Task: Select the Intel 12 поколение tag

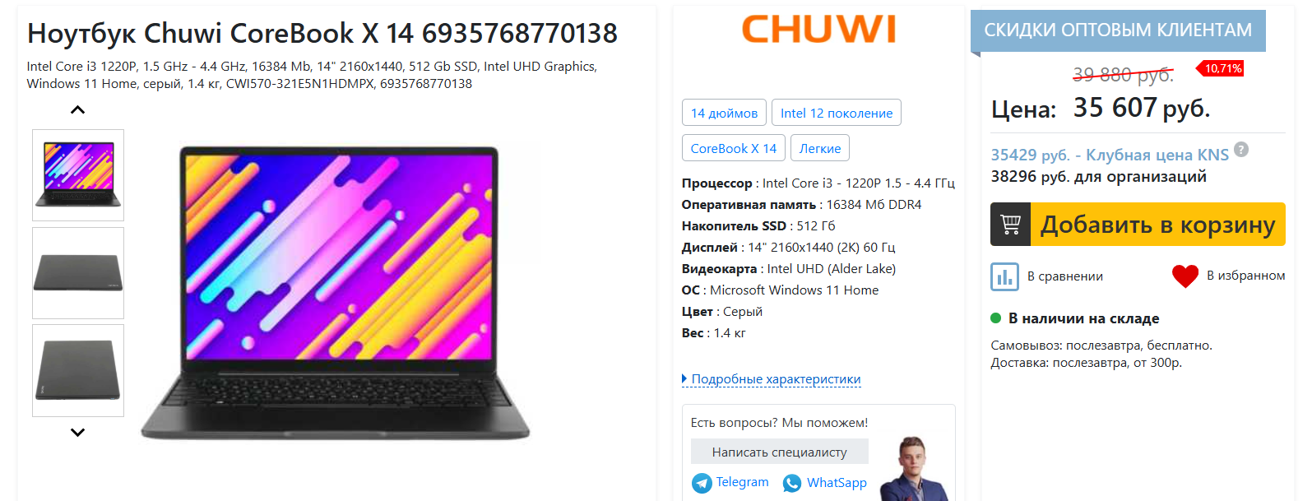Action: click(x=837, y=113)
